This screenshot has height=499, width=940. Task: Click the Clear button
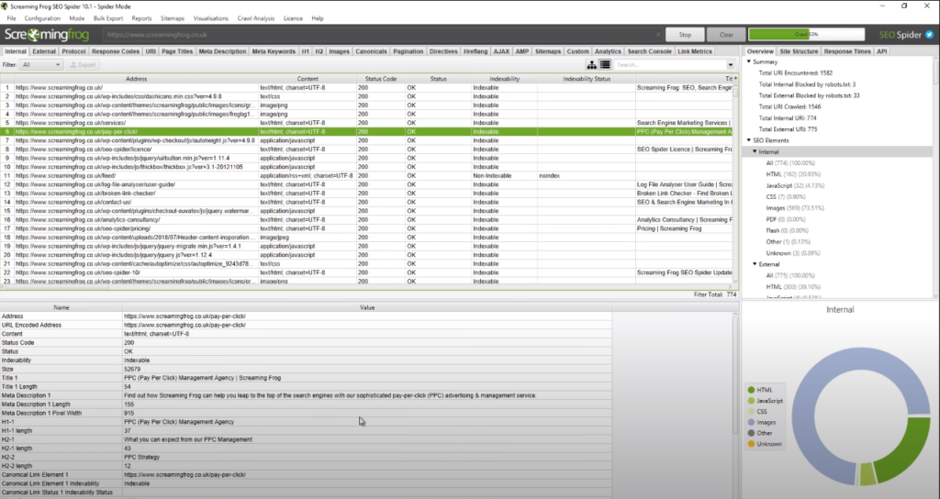[x=726, y=35]
